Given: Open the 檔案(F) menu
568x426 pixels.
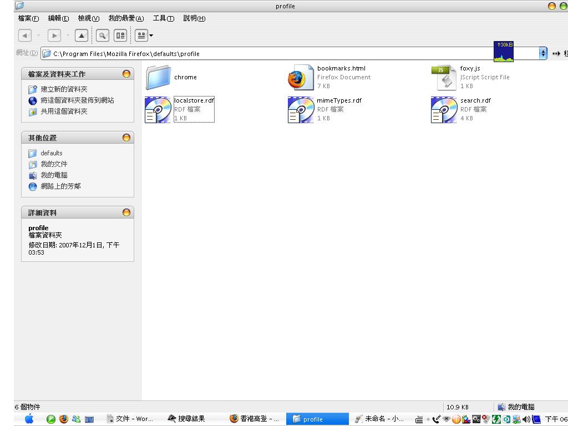Looking at the screenshot, I should pos(28,18).
